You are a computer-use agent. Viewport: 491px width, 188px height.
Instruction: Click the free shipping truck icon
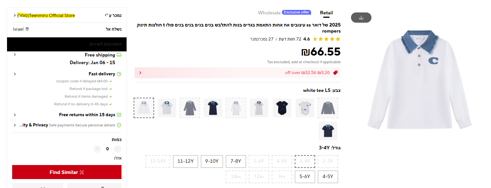click(x=119, y=55)
